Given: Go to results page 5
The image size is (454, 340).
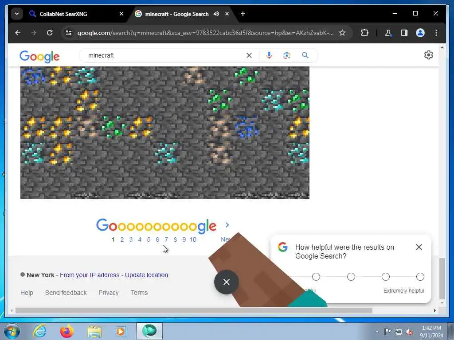Looking at the screenshot, I should [149, 240].
